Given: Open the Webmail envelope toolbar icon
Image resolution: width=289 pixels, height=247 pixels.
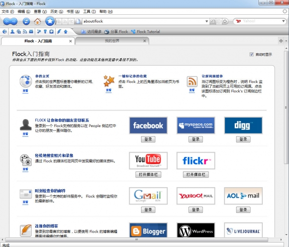Looking at the screenshot, I should click(31, 32).
